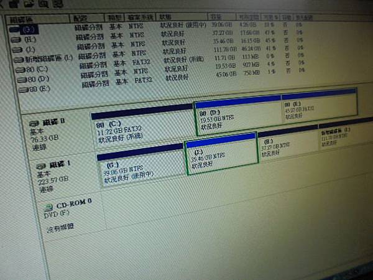Click the CD-ROM 0 DVD (F:) label
This screenshot has width=373, height=280.
[x=68, y=208]
